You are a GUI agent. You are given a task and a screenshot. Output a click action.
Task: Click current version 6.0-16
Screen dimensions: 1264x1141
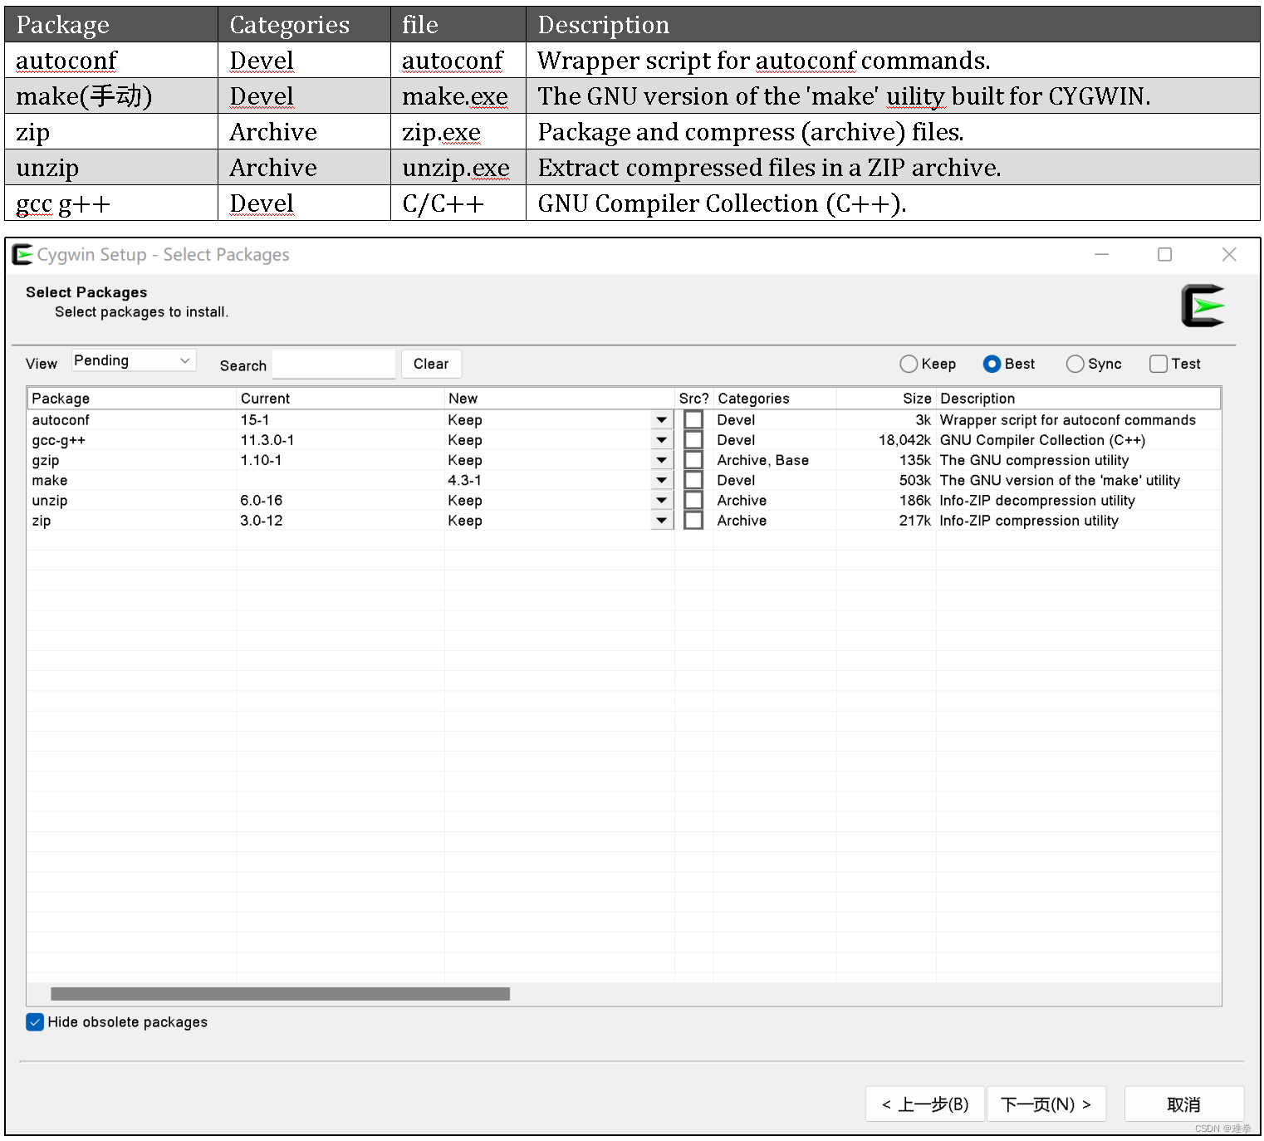pos(262,501)
